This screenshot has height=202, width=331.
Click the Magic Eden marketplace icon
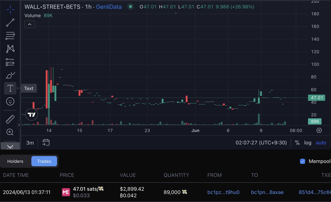(x=66, y=192)
